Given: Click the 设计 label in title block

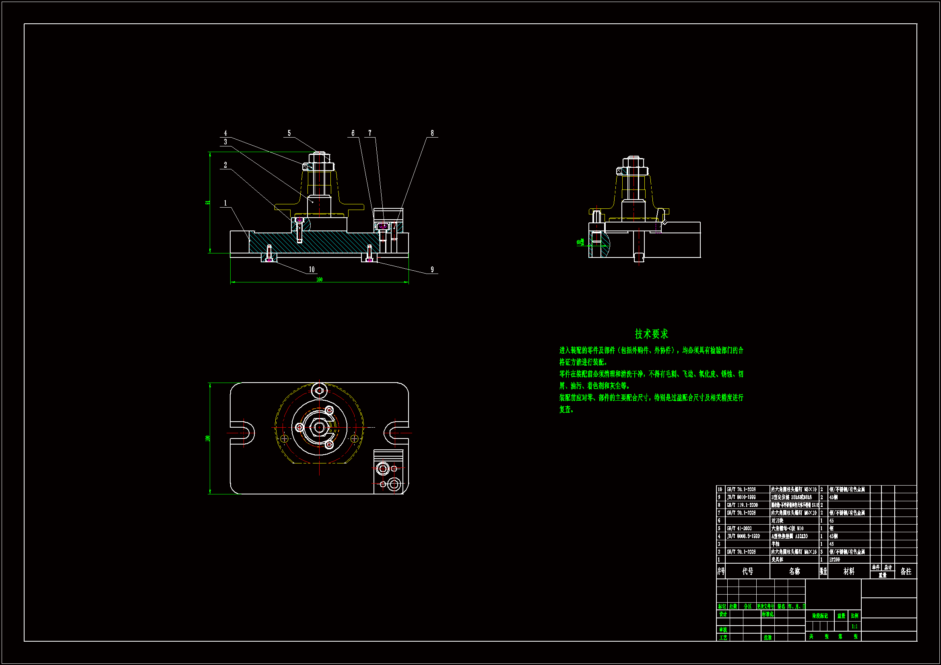Looking at the screenshot, I should click(x=723, y=614).
